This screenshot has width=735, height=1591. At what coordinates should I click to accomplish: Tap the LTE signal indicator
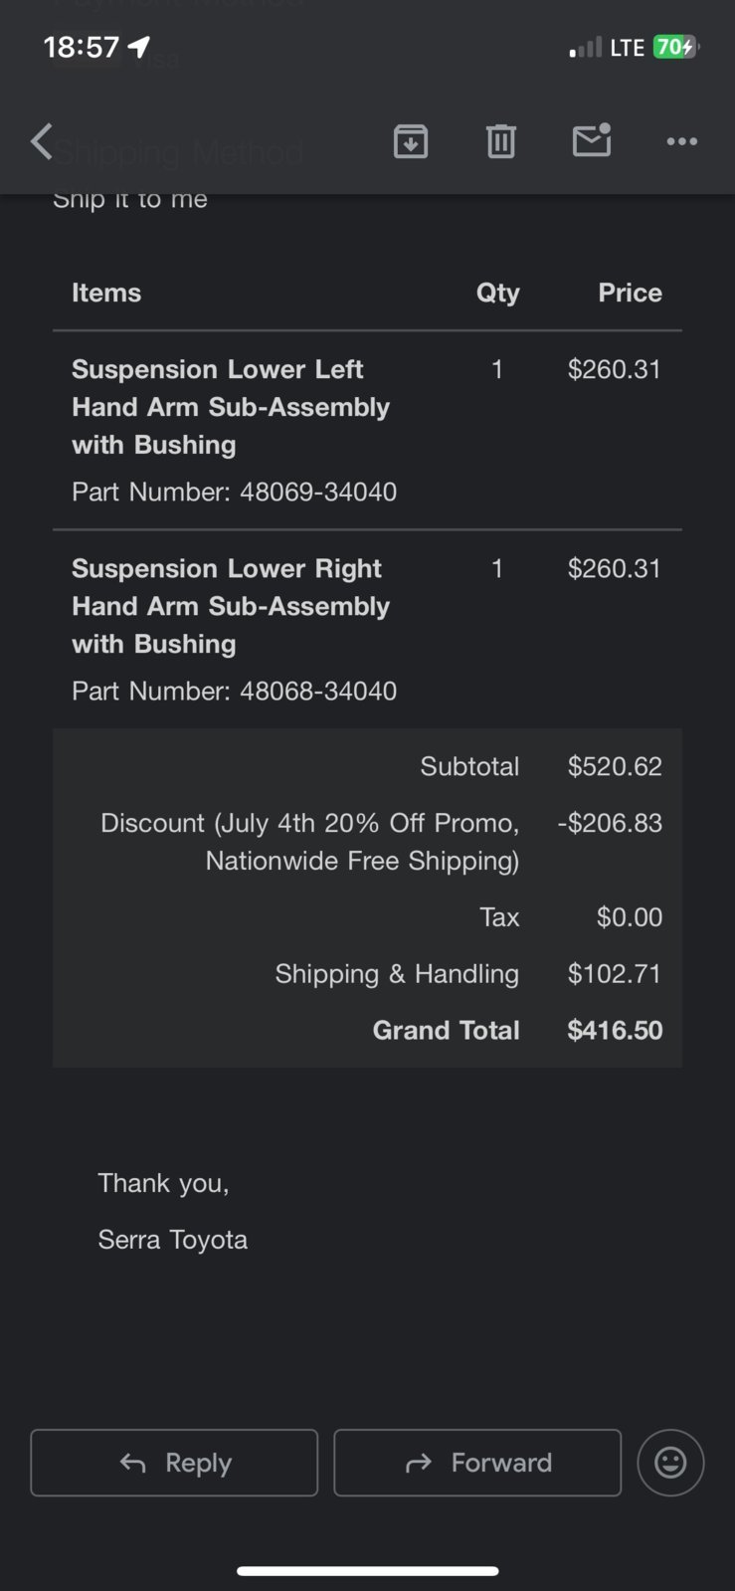click(x=627, y=47)
